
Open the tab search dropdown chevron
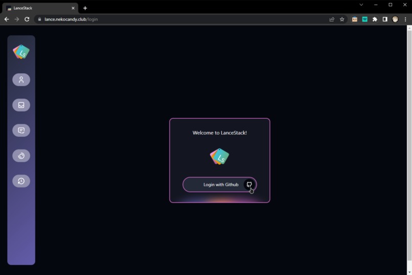(361, 5)
